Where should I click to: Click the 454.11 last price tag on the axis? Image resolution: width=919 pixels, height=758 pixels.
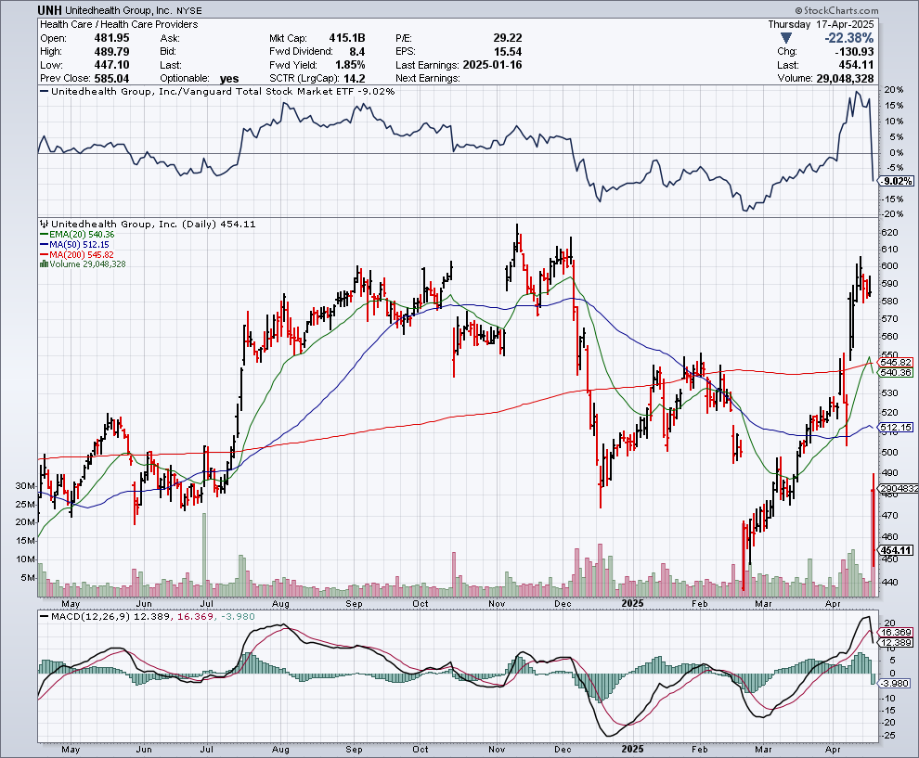click(896, 550)
